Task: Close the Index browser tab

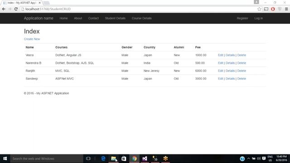Action: [39, 3]
